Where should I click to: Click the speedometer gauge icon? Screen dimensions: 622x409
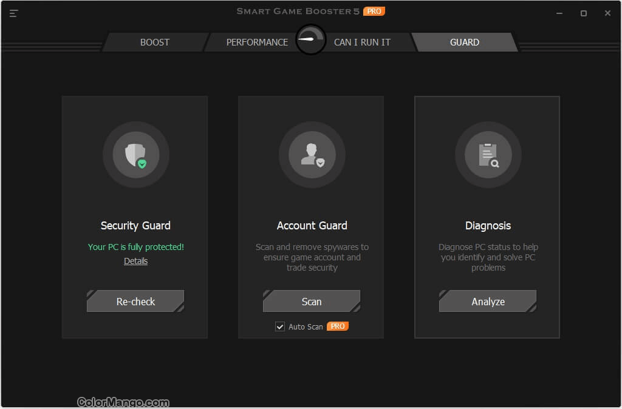click(310, 39)
